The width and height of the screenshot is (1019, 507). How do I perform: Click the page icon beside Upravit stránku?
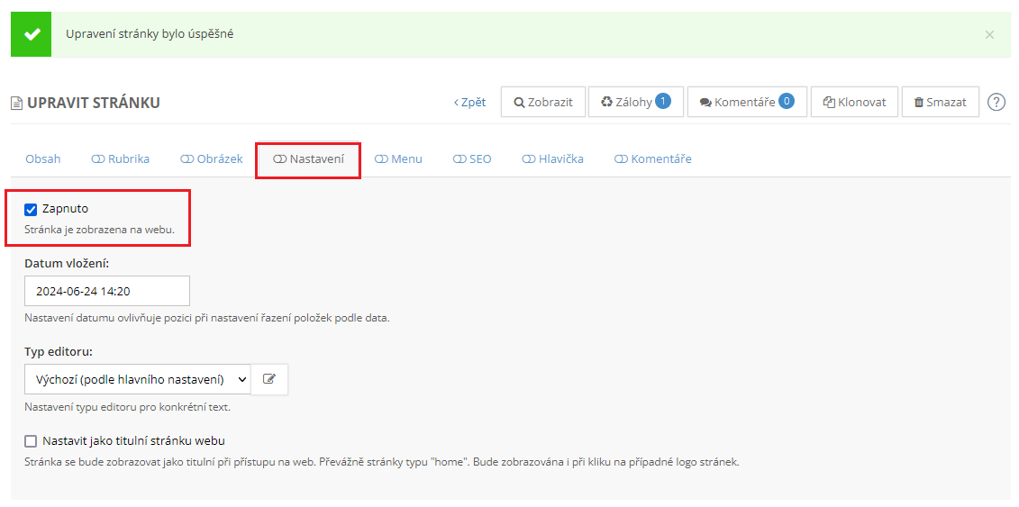(16, 103)
